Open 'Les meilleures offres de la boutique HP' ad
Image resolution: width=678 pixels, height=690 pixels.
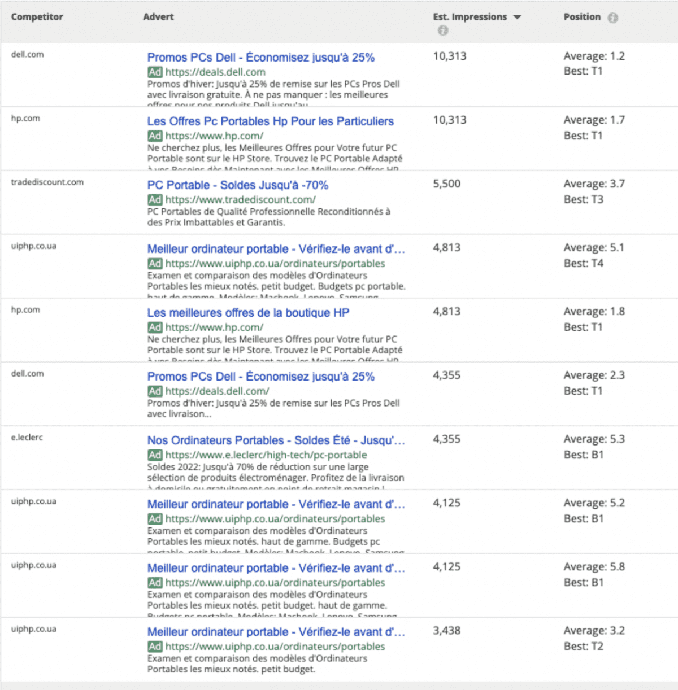(x=249, y=313)
